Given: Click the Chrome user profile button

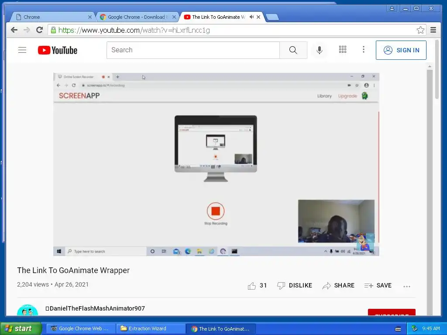Looking at the screenshot, I should point(392,8).
